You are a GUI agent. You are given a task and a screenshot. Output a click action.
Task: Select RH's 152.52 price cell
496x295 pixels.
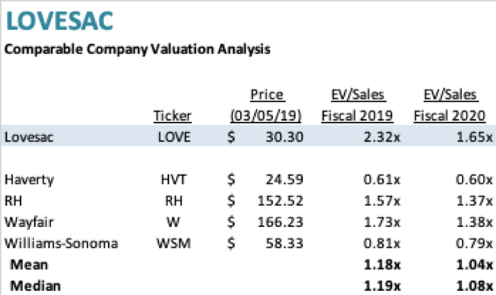pos(281,201)
